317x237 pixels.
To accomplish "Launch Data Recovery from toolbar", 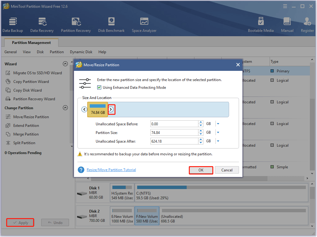I will pos(42,25).
